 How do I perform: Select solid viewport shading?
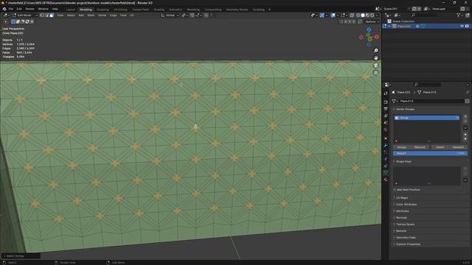point(363,15)
